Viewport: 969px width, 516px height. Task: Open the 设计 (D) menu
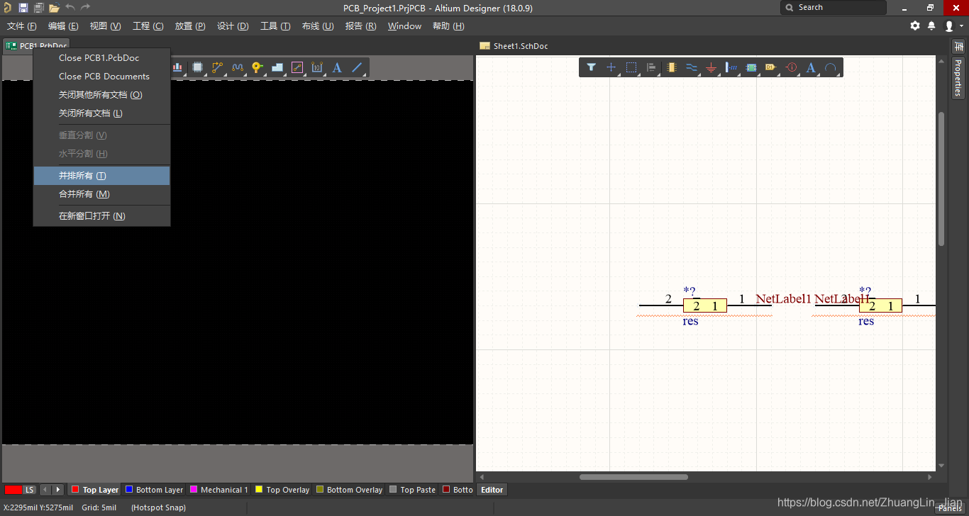click(233, 26)
